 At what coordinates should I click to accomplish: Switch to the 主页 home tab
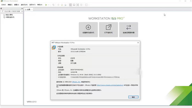[28, 9]
